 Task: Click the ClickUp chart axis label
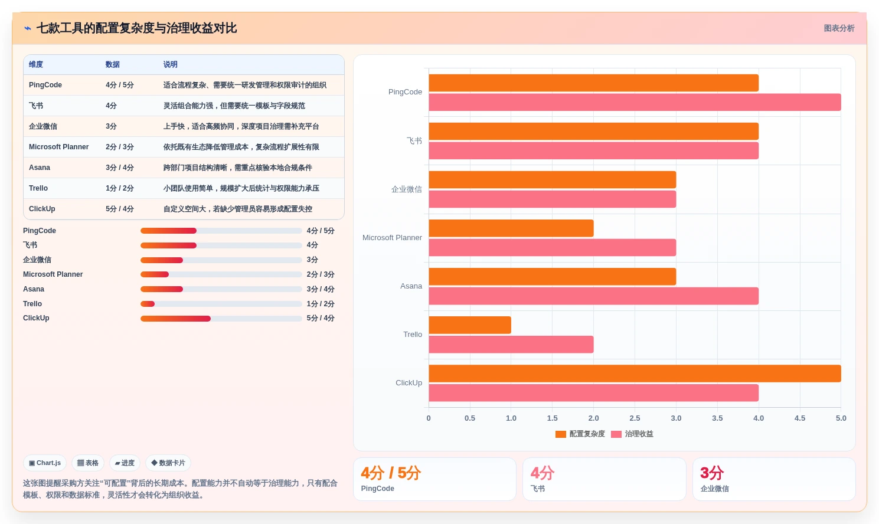(409, 383)
